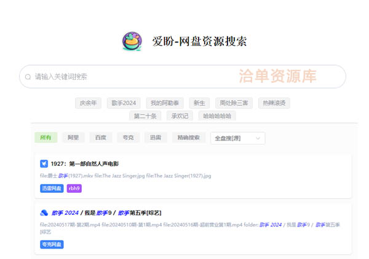Click the Xunlei bird icon beside 1927 result
Screen dimensions: 369x259
pos(44,164)
